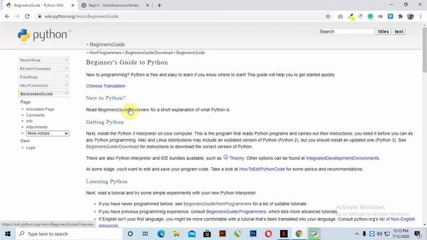Open the BeginnersGuide header breadcrumb link
This screenshot has height=240, width=427.
click(x=107, y=45)
